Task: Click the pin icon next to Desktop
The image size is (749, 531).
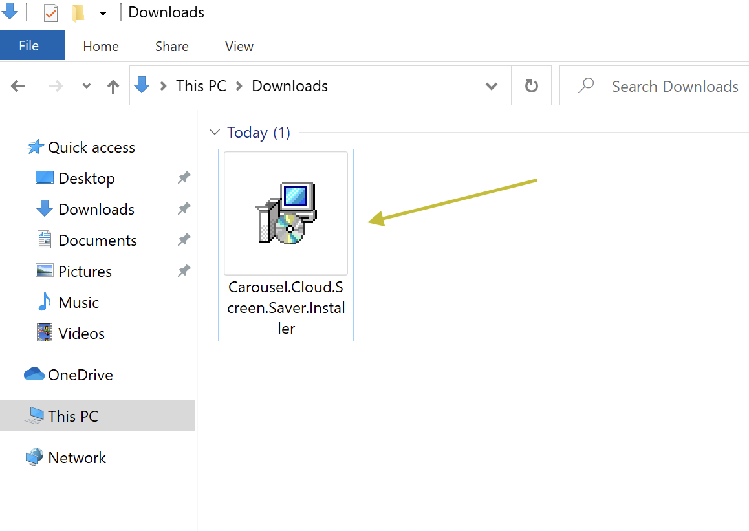Action: (184, 178)
